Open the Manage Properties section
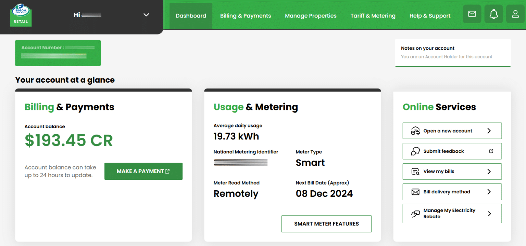The height and width of the screenshot is (246, 526). coord(311,15)
